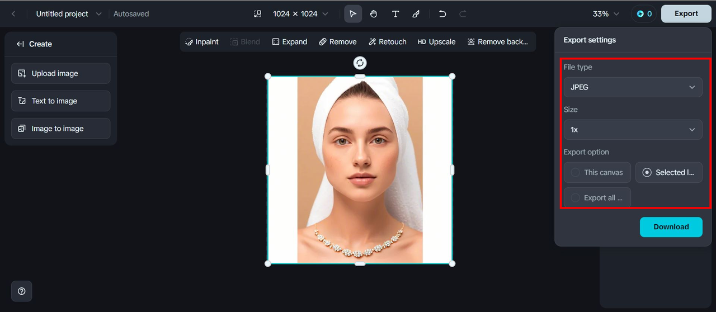Image resolution: width=716 pixels, height=312 pixels.
Task: Select the Hand pan tool
Action: point(374,14)
